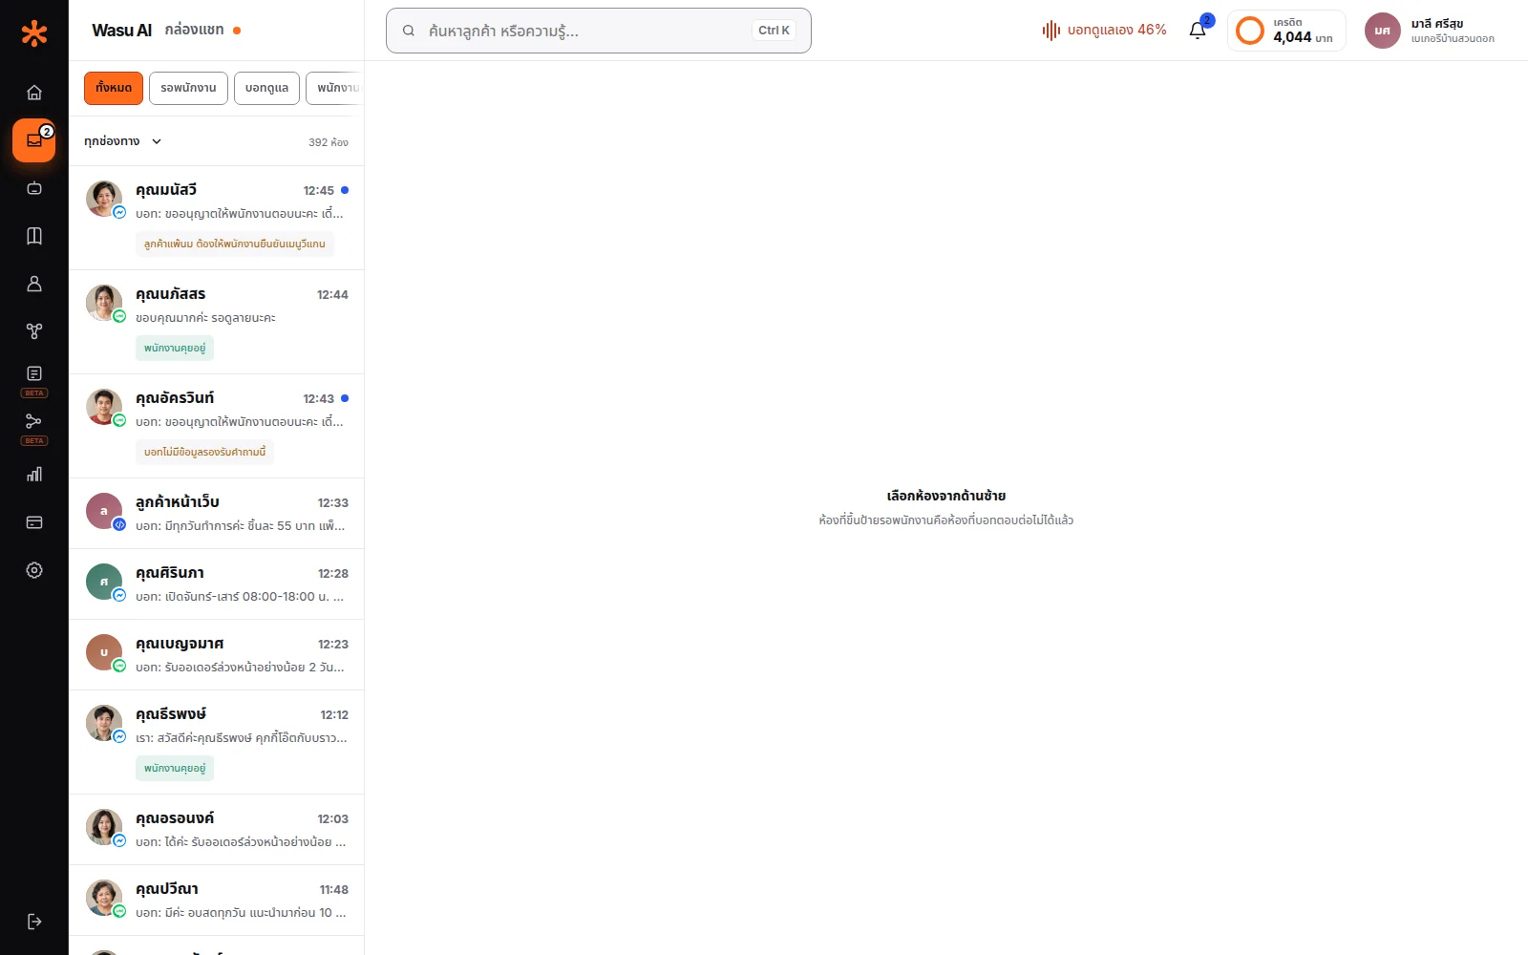This screenshot has width=1528, height=955.
Task: Open the integrations branch icon in sidebar
Action: (34, 331)
